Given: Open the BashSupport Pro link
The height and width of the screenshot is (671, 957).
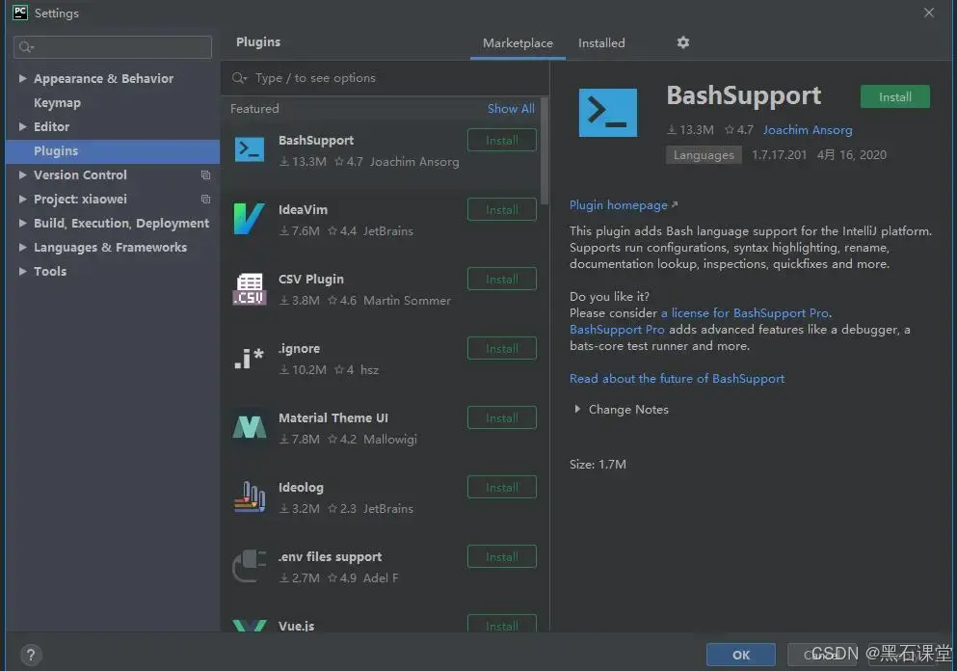Looking at the screenshot, I should point(617,330).
